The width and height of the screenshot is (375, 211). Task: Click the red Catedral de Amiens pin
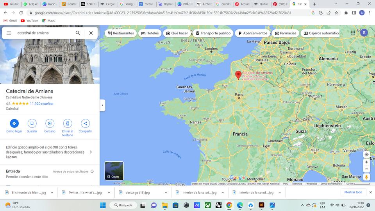(238, 75)
